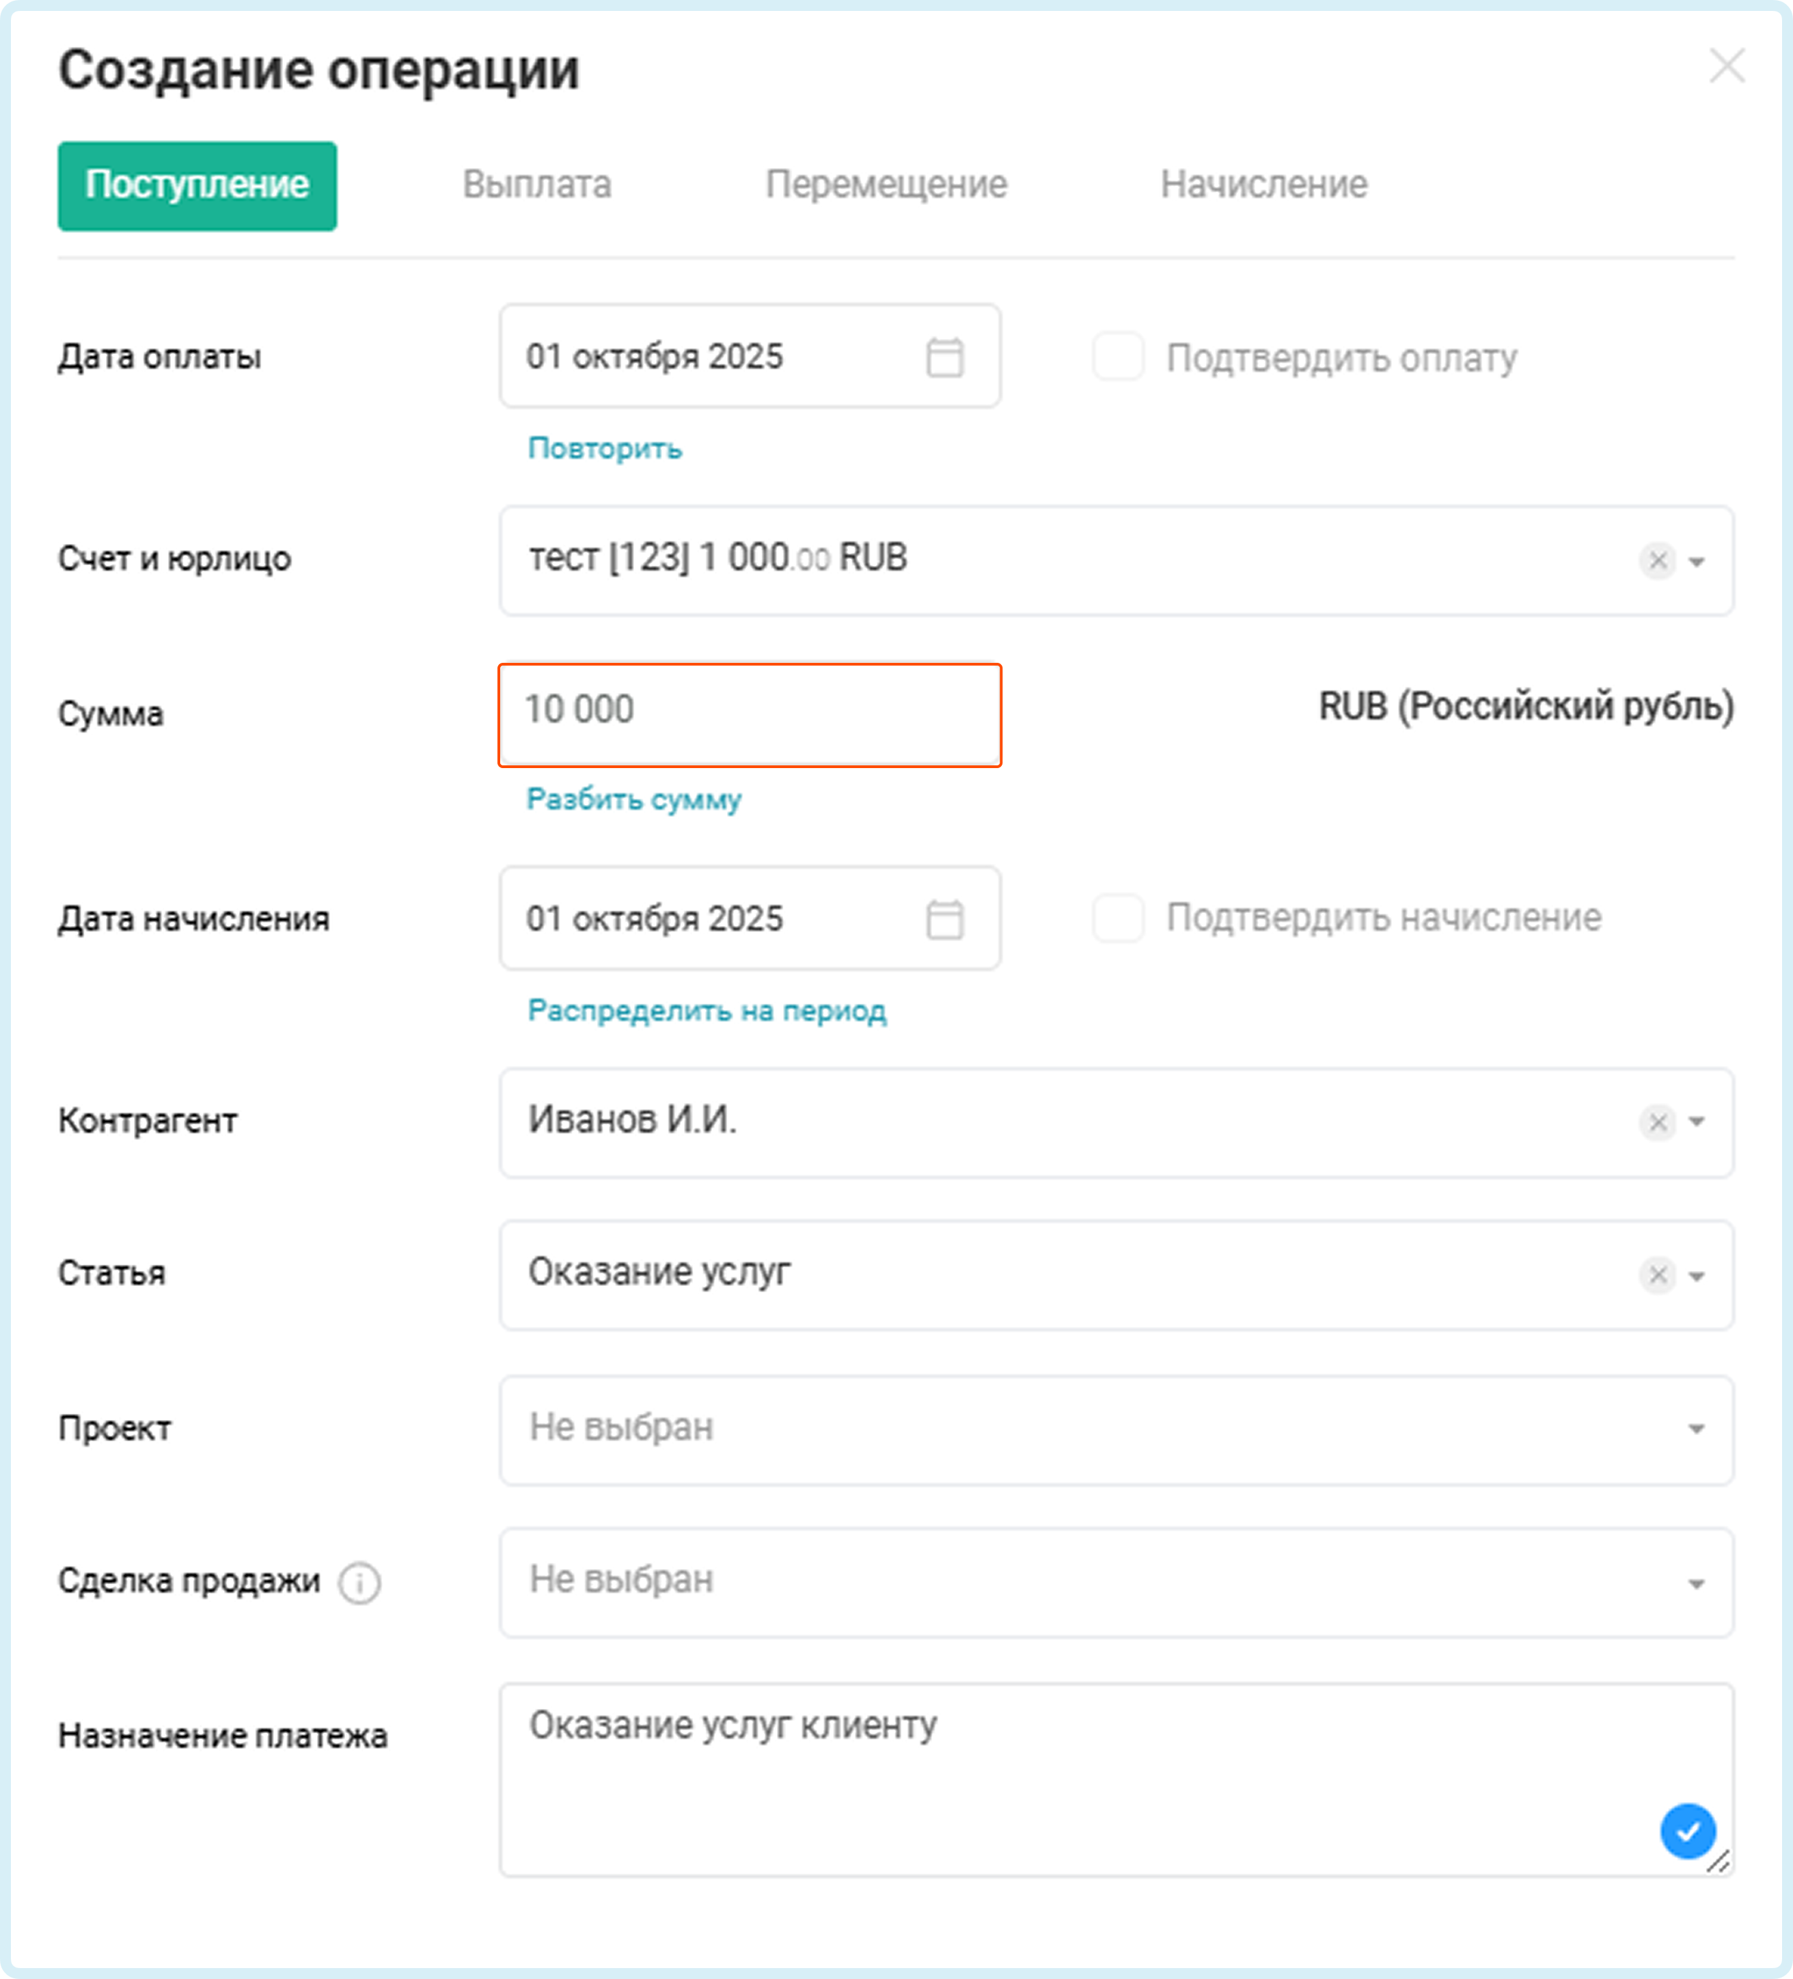Open the payment date calendar icon

944,357
